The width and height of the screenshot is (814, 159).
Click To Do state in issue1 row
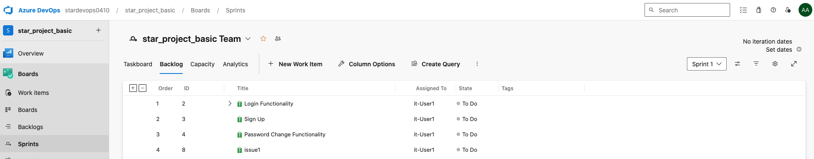(x=467, y=150)
